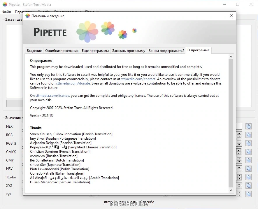258x209 pixels.
Task: Increase the CMYK row value with up stepper
Action: 239,150
